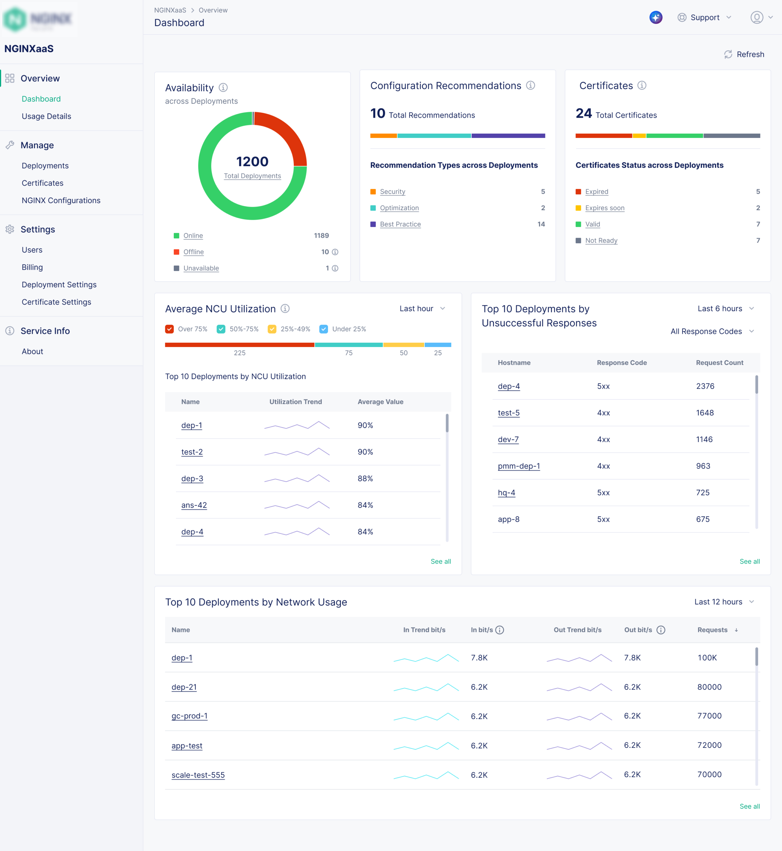The width and height of the screenshot is (782, 851).
Task: Toggle the Under 25% checkbox
Action: pyautogui.click(x=324, y=329)
